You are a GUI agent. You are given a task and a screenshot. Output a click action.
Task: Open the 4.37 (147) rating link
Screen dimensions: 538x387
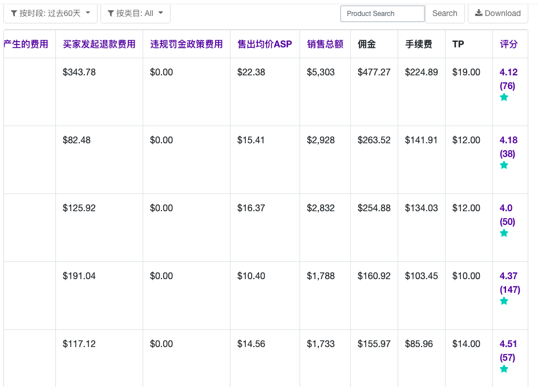(x=509, y=283)
